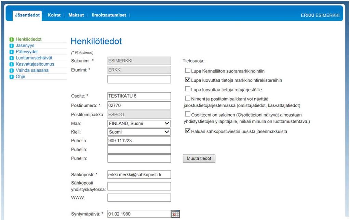Open the Ilmoittautumiset tab
This screenshot has height=220, width=350.
tap(109, 15)
